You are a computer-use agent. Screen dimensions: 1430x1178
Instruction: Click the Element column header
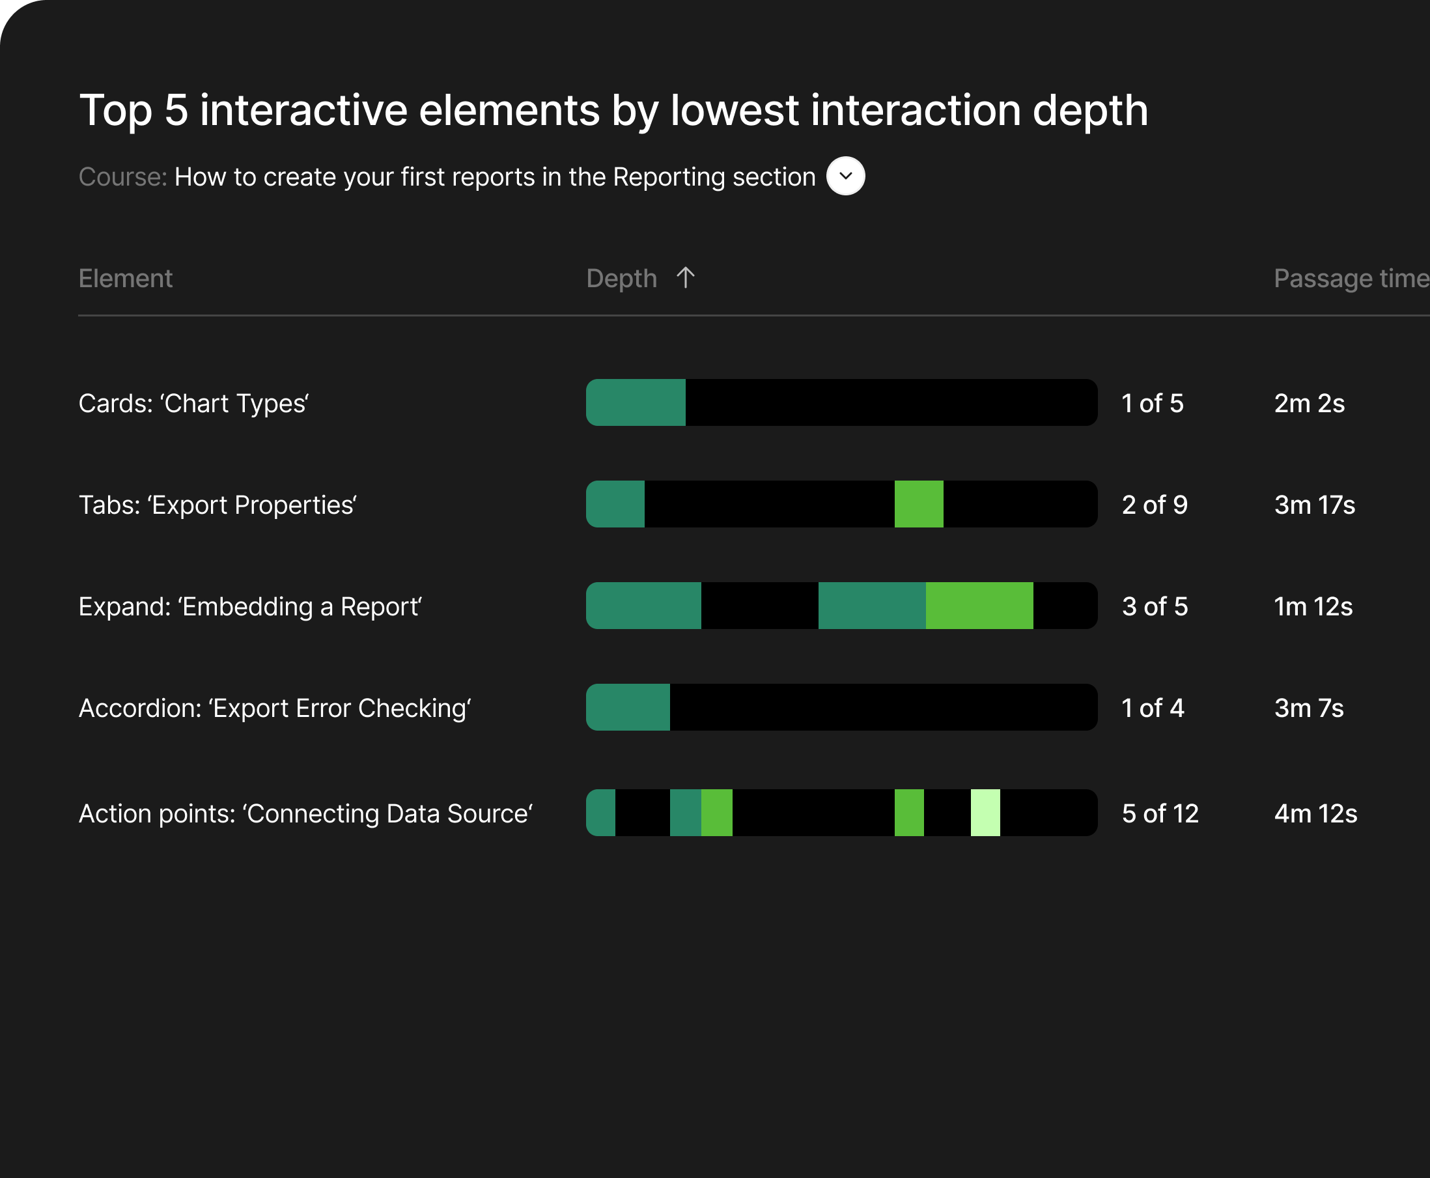click(126, 278)
